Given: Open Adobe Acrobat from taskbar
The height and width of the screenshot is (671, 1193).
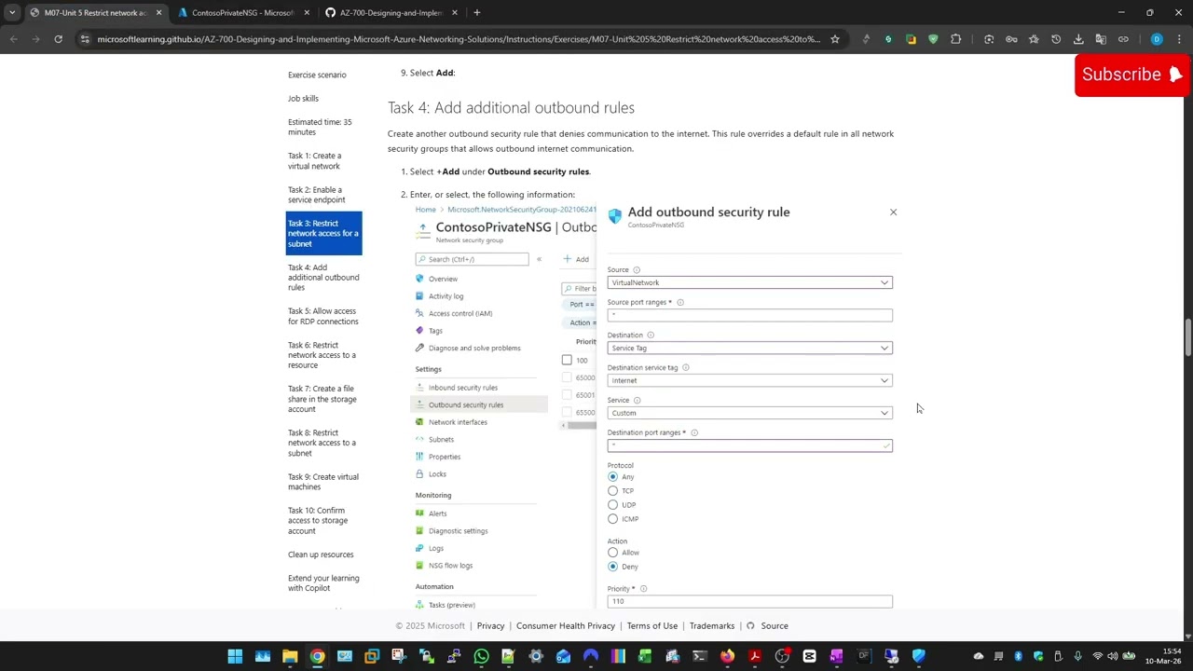Looking at the screenshot, I should coord(754,656).
